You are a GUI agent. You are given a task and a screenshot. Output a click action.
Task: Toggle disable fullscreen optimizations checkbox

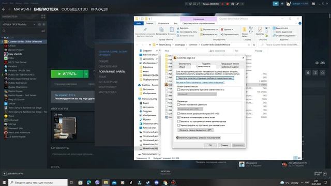tap(178, 117)
